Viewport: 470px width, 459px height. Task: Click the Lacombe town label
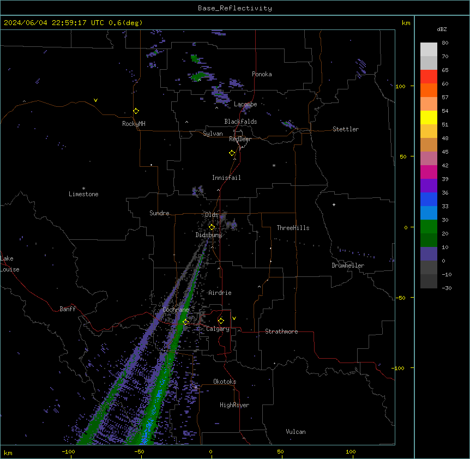(x=245, y=104)
